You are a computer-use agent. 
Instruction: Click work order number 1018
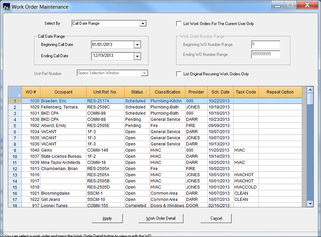pyautogui.click(x=31, y=187)
